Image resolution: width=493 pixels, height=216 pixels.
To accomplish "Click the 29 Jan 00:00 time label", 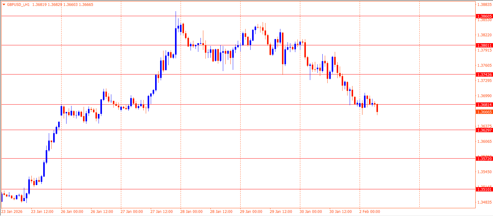I will point(251,212).
